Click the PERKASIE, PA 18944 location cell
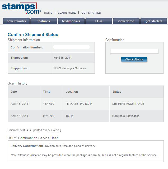The image size is (168, 169). tap(79, 104)
